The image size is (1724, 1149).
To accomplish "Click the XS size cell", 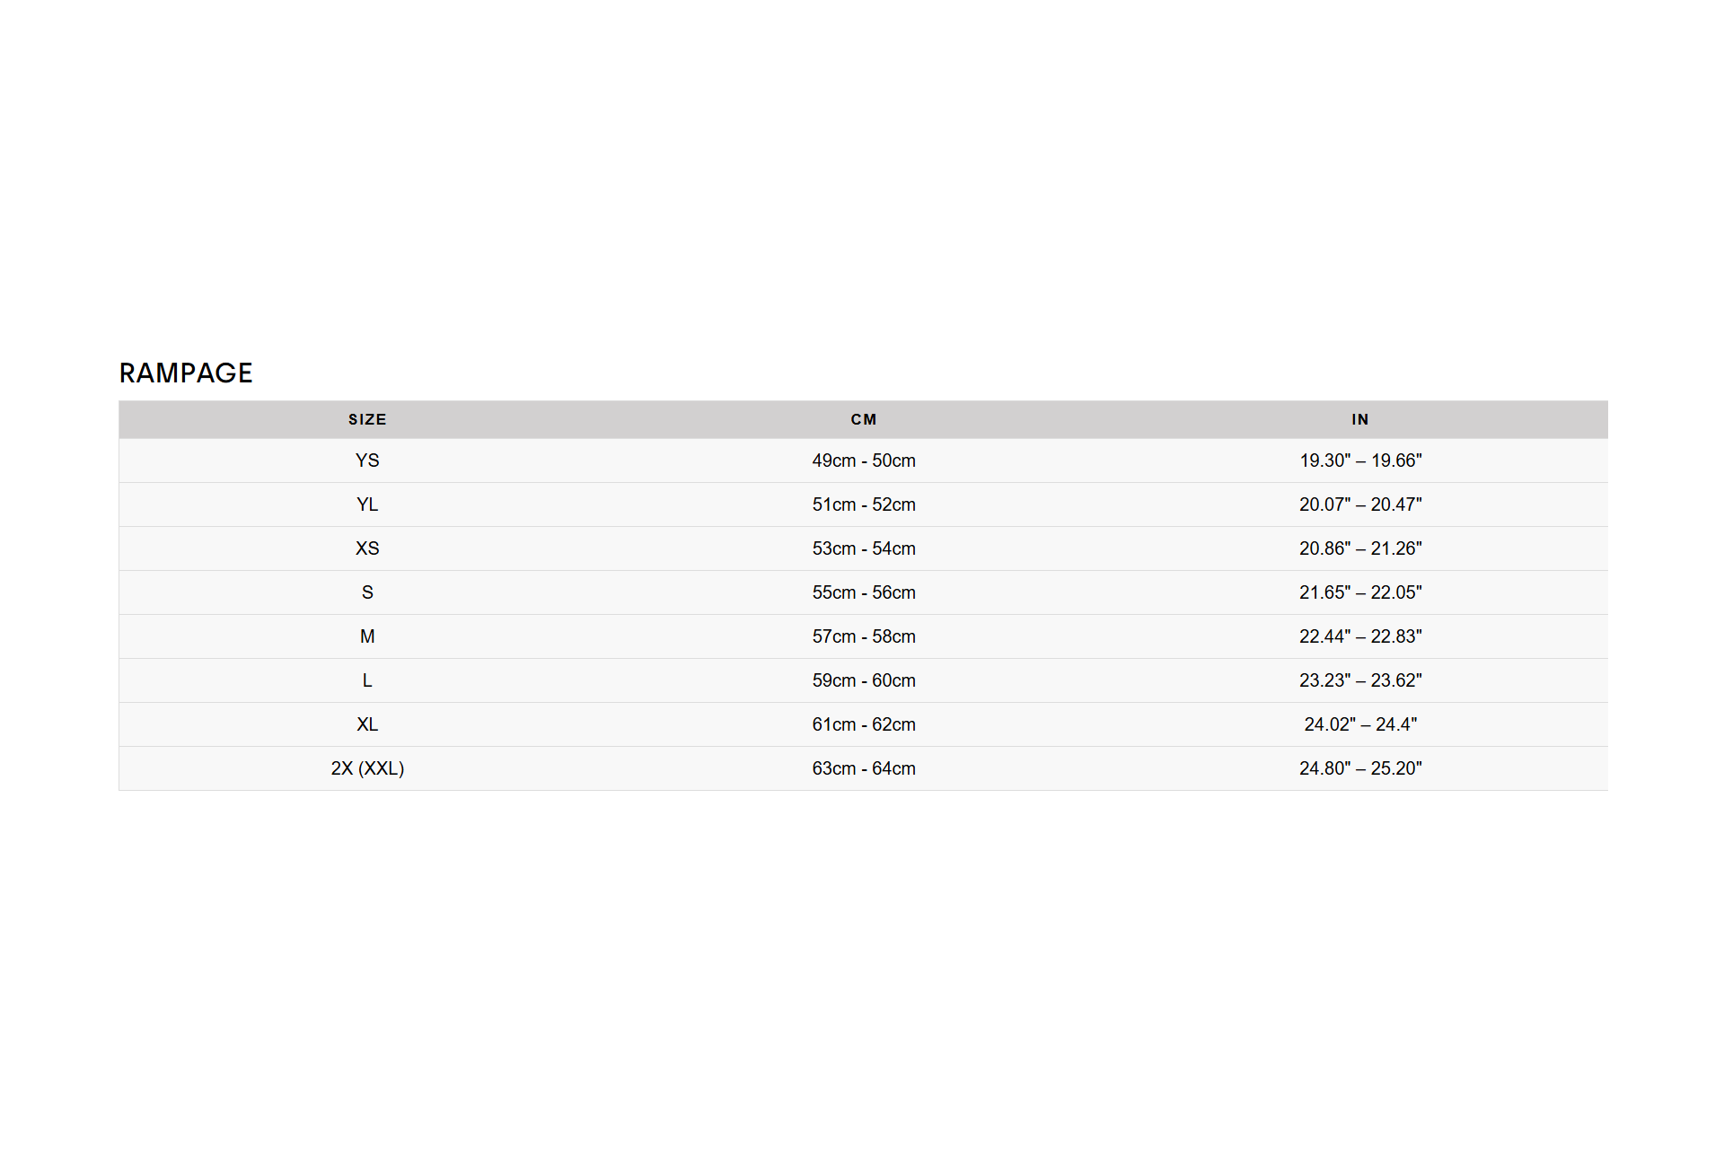I will click(367, 548).
